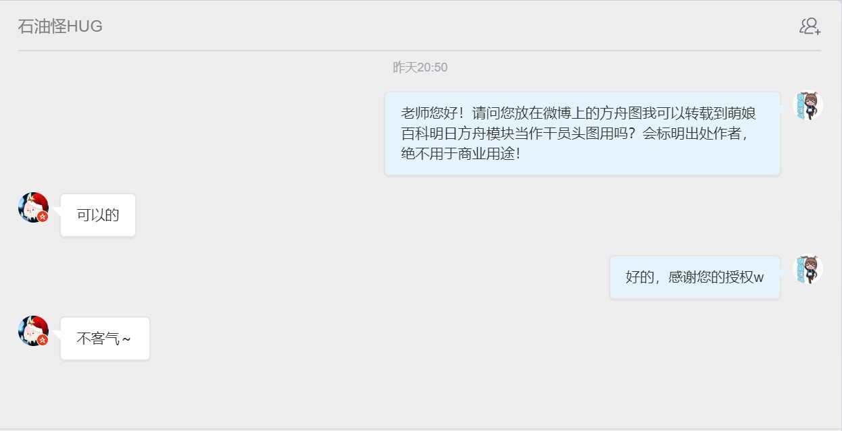This screenshot has height=431, width=842.
Task: View sender avatar beside the 老师您好 message
Action: (807, 105)
